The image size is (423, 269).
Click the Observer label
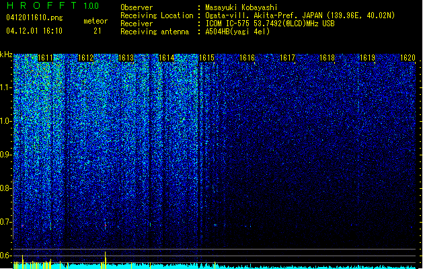(x=137, y=7)
